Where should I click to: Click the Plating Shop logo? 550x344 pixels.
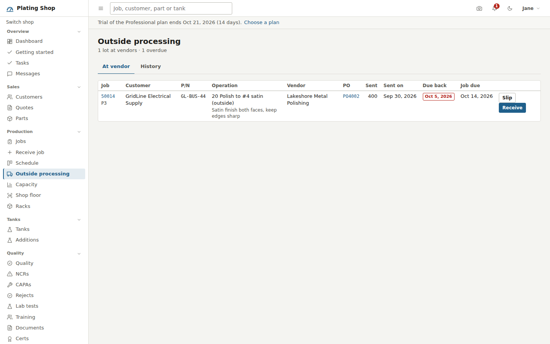pyautogui.click(x=31, y=8)
